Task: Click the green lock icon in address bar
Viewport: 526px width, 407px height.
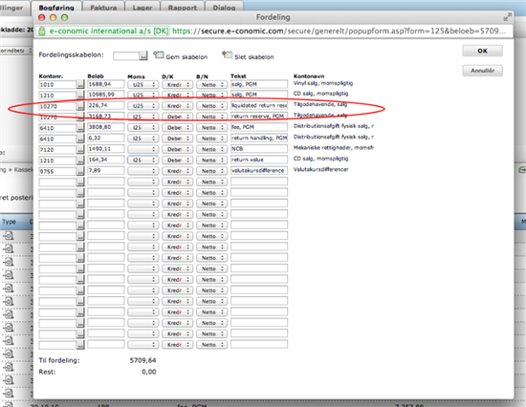Action: coord(41,32)
